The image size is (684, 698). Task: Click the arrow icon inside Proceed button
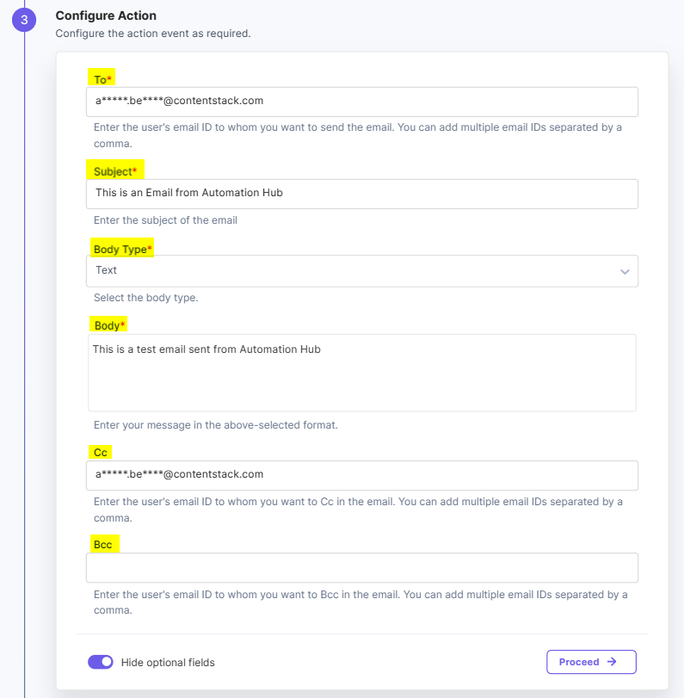(x=610, y=662)
